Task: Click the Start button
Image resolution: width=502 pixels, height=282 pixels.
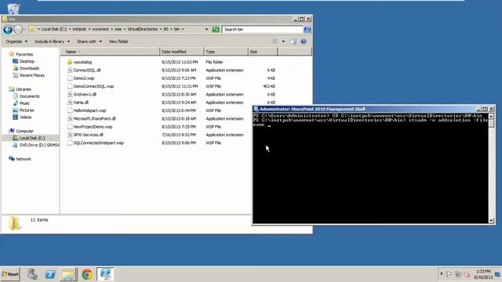Action: tap(10, 274)
